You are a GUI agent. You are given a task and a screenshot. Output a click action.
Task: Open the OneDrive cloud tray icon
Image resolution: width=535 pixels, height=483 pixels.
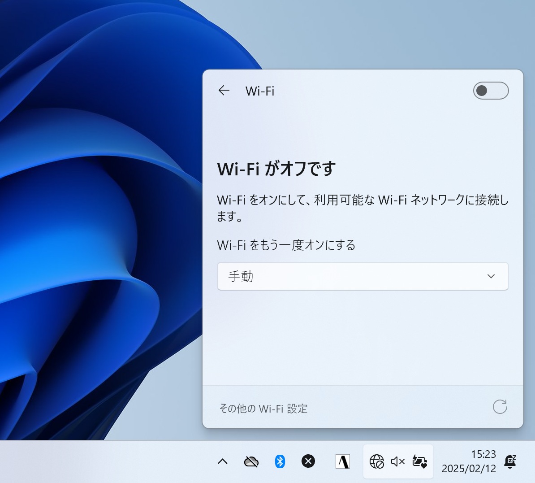click(x=251, y=462)
